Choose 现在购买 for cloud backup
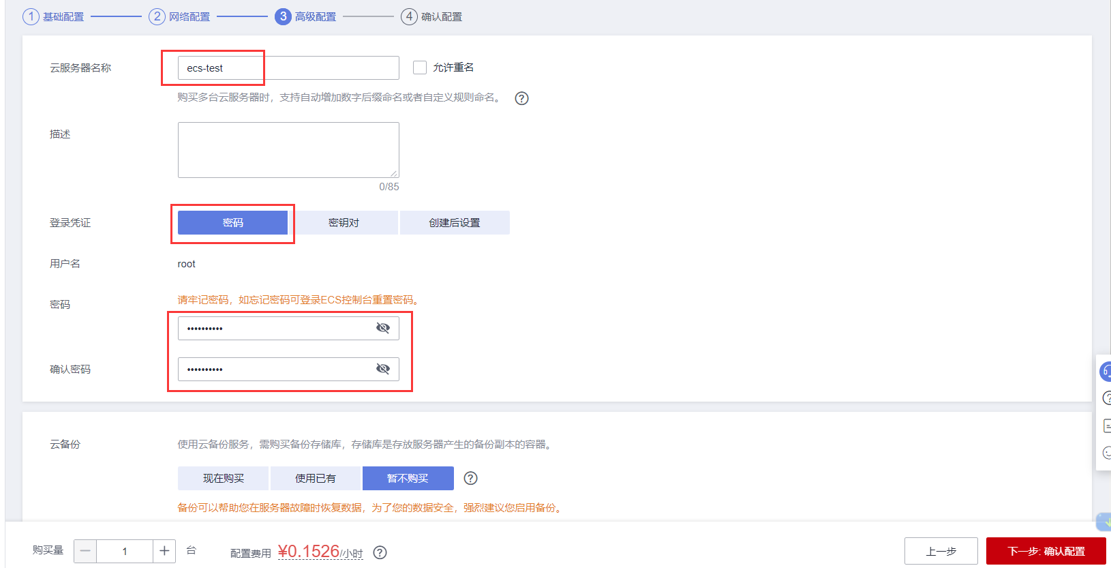Viewport: 1111px width, 568px height. [x=223, y=478]
